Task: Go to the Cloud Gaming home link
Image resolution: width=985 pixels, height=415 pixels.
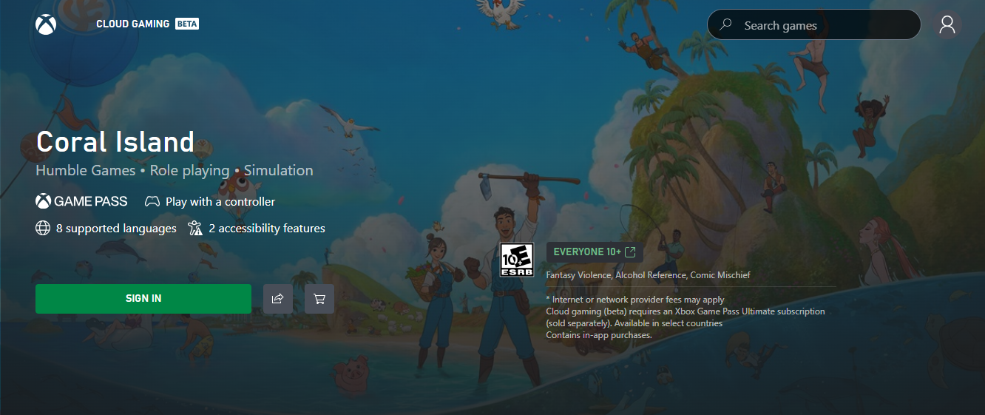Action: click(x=132, y=24)
